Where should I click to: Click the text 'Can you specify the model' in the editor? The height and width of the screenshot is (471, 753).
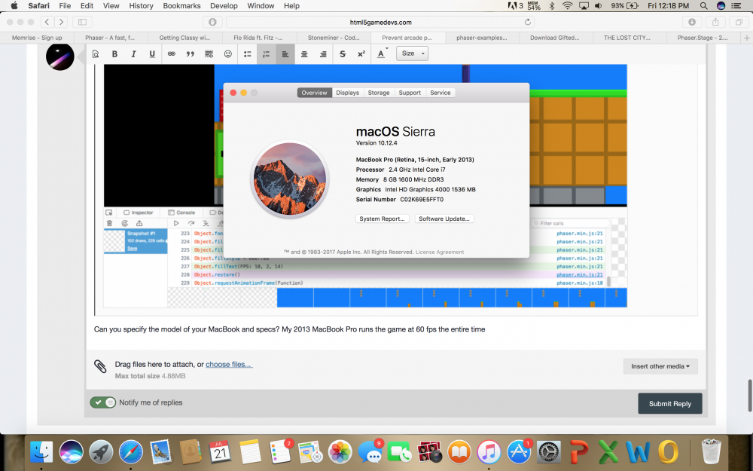click(138, 329)
